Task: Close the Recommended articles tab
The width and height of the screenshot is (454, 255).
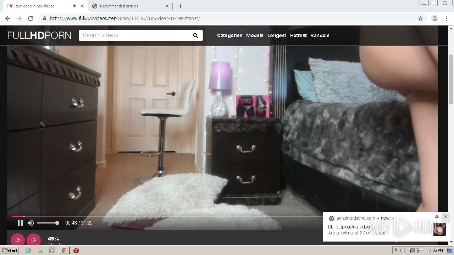Action: coord(167,6)
